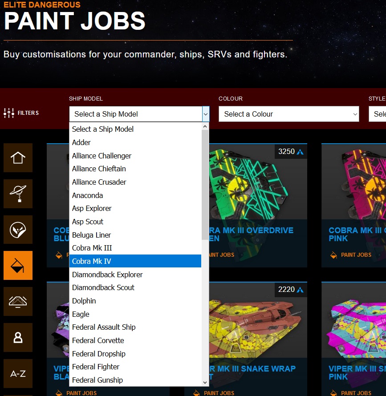The image size is (386, 396).
Task: Open Cobra Mk III Overdrive title link
Action: (251, 234)
